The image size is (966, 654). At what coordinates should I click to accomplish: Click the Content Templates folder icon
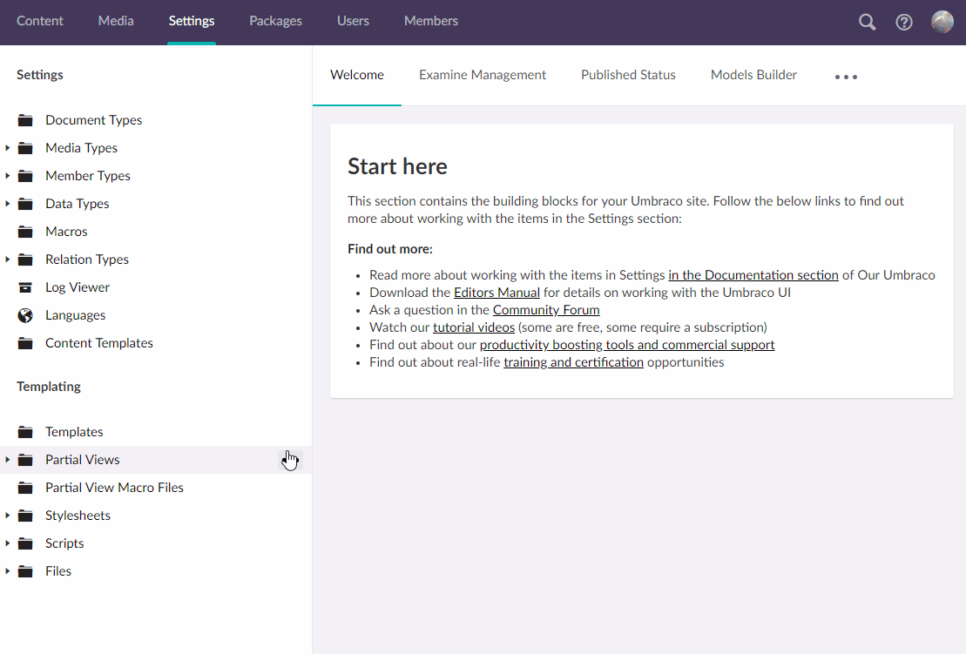(25, 343)
